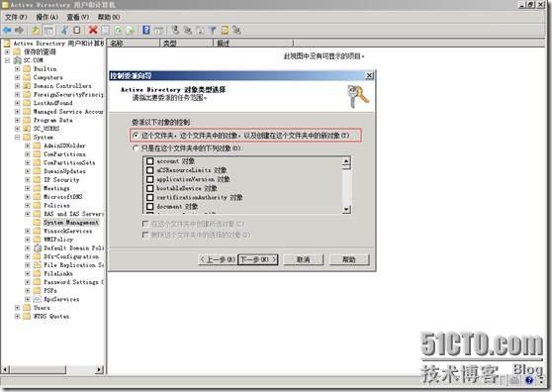Viewport: 552px width, 392px height.
Task: Click the Add to Group toolbar icon
Action: (236, 31)
